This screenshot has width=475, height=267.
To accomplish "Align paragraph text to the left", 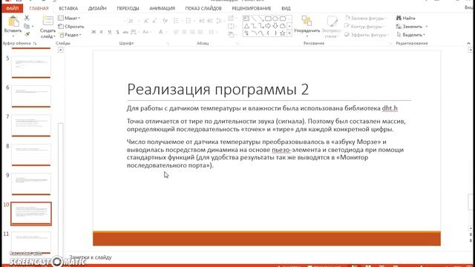I will 176,32.
